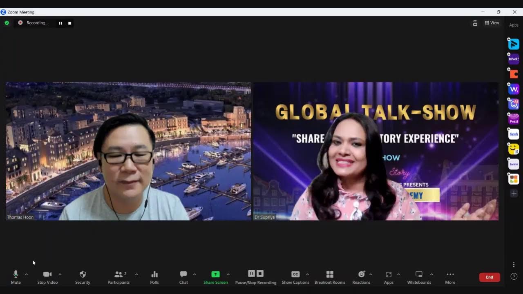Open the help question-mark icon
The image size is (523, 294).
514,277
